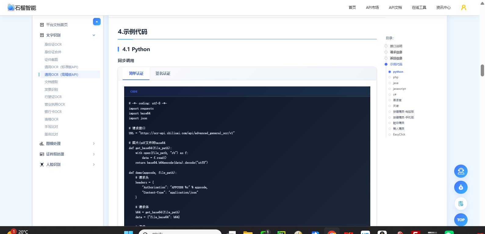Click the 图像处理 category icon
This screenshot has width=485, height=234.
42,144
